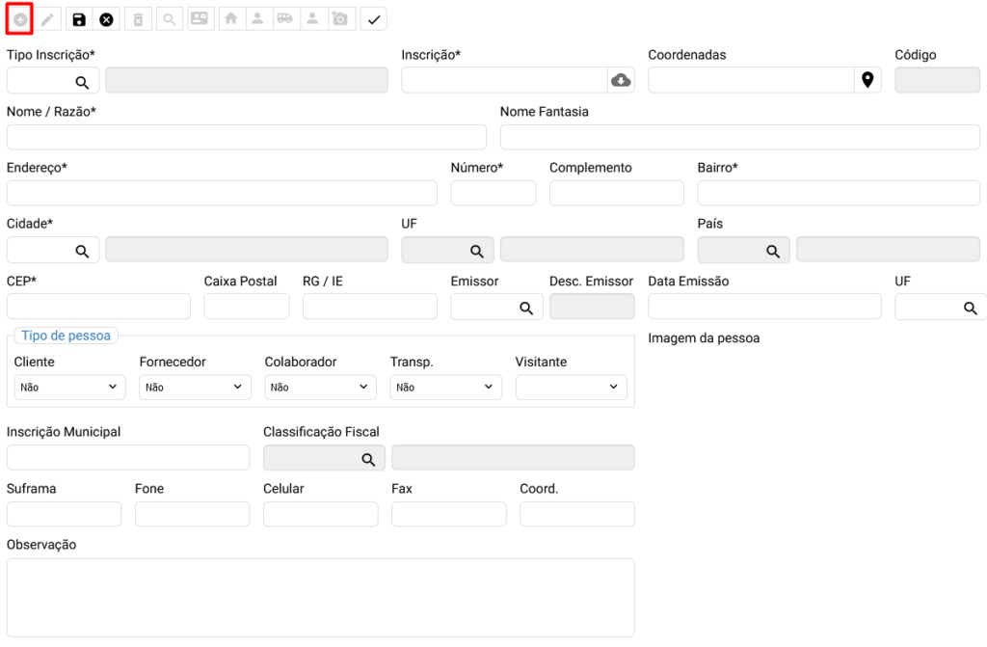Open the Classificação Fiscal lookup magnifier
The height and width of the screenshot is (647, 987).
[x=368, y=459]
